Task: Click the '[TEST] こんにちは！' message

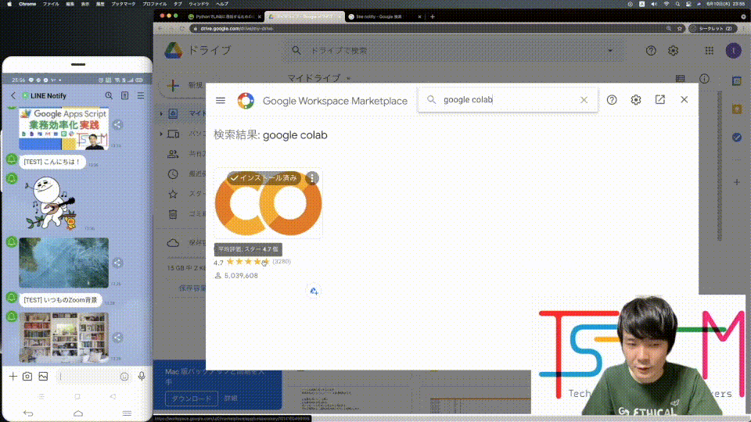Action: pyautogui.click(x=52, y=162)
